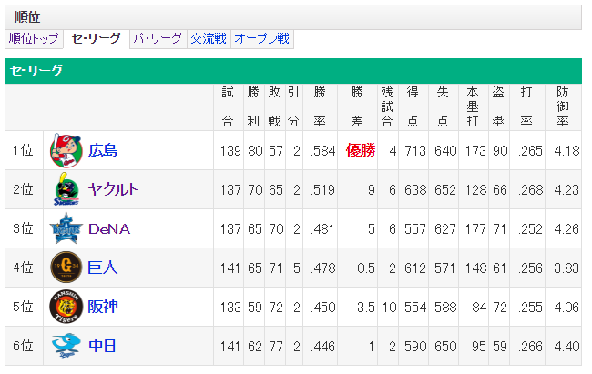This screenshot has height=374, width=592.
Task: Click the Hanshin Tigers logo
Action: pos(66,307)
